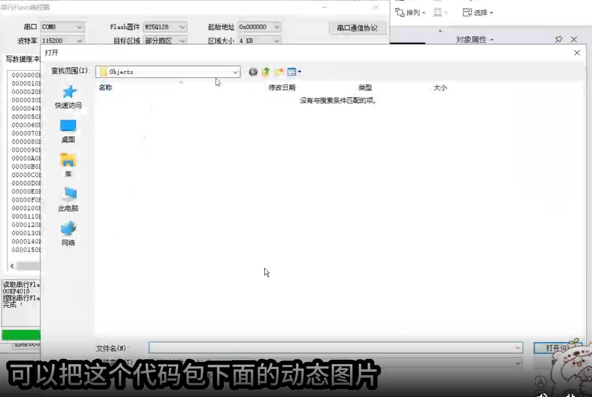Create a new folder in the Open dialog

tap(279, 72)
